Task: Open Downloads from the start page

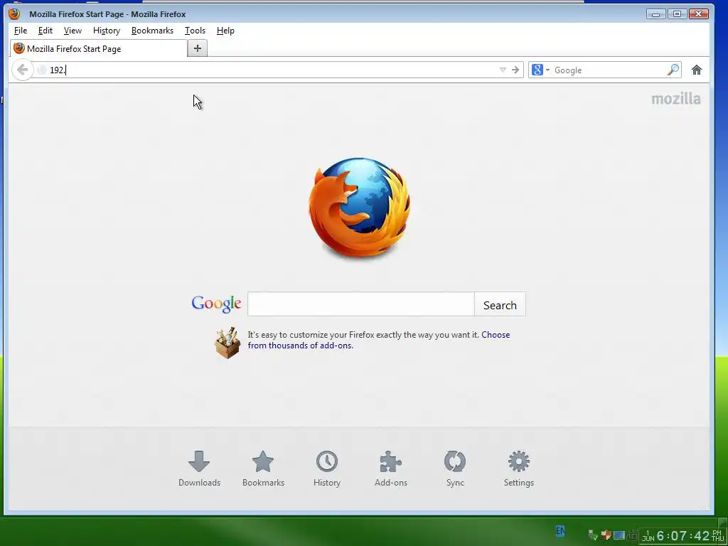Action: (199, 468)
